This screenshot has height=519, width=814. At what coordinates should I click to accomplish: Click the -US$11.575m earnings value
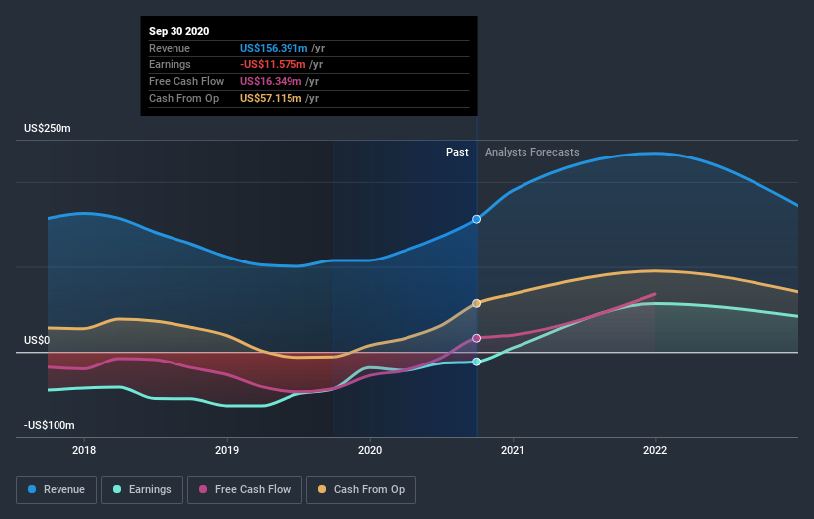[273, 64]
